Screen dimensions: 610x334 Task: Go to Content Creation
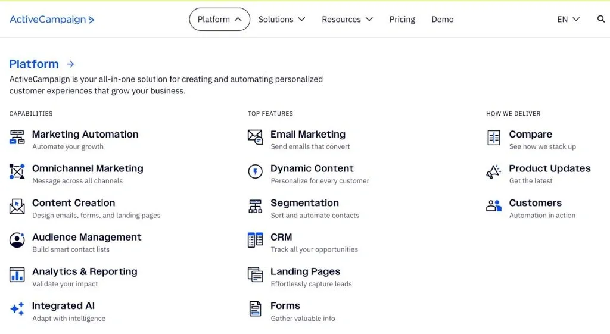click(x=73, y=202)
